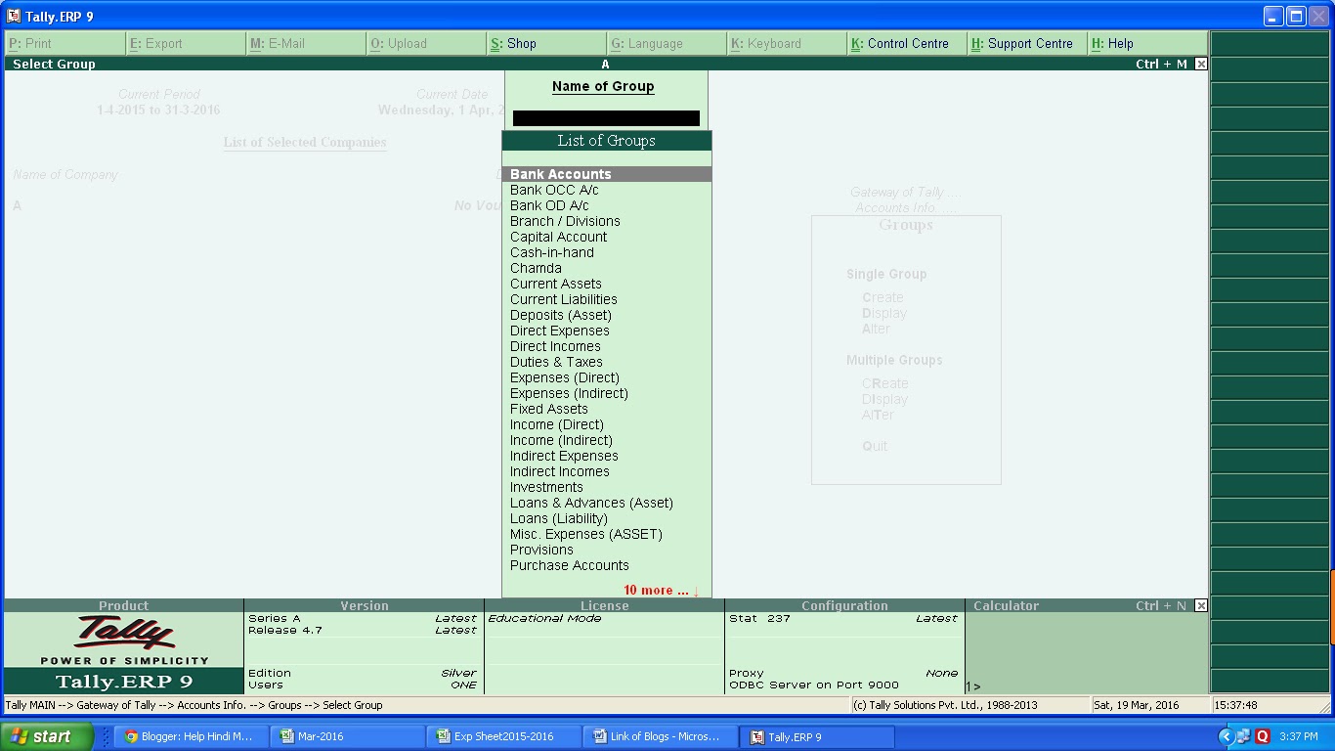Close the Select Group screen with X

1201,64
